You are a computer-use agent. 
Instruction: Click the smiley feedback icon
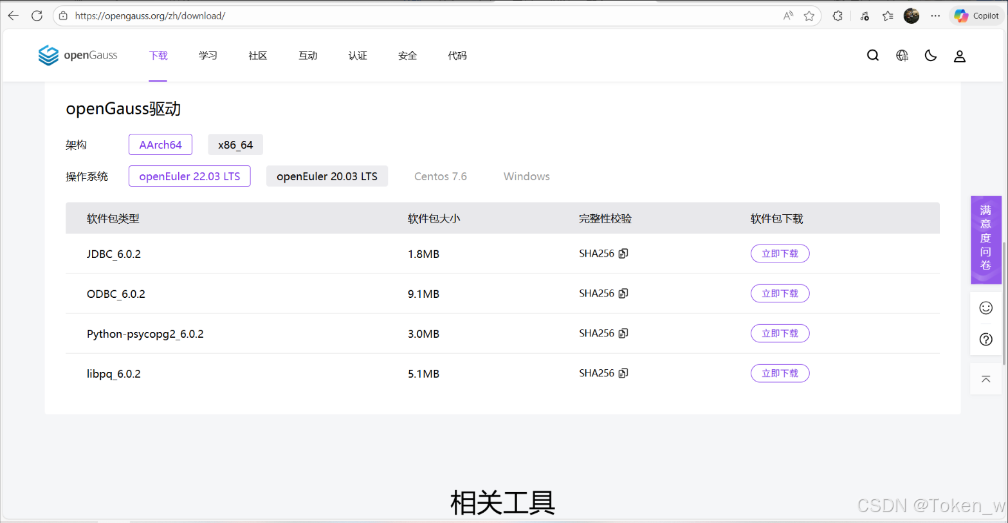click(x=985, y=308)
